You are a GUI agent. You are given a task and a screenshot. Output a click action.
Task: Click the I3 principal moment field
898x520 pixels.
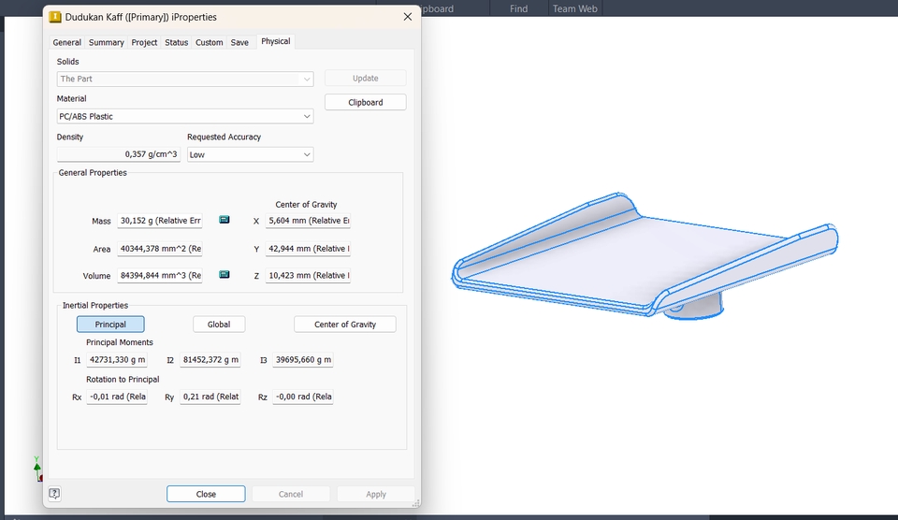(x=303, y=360)
